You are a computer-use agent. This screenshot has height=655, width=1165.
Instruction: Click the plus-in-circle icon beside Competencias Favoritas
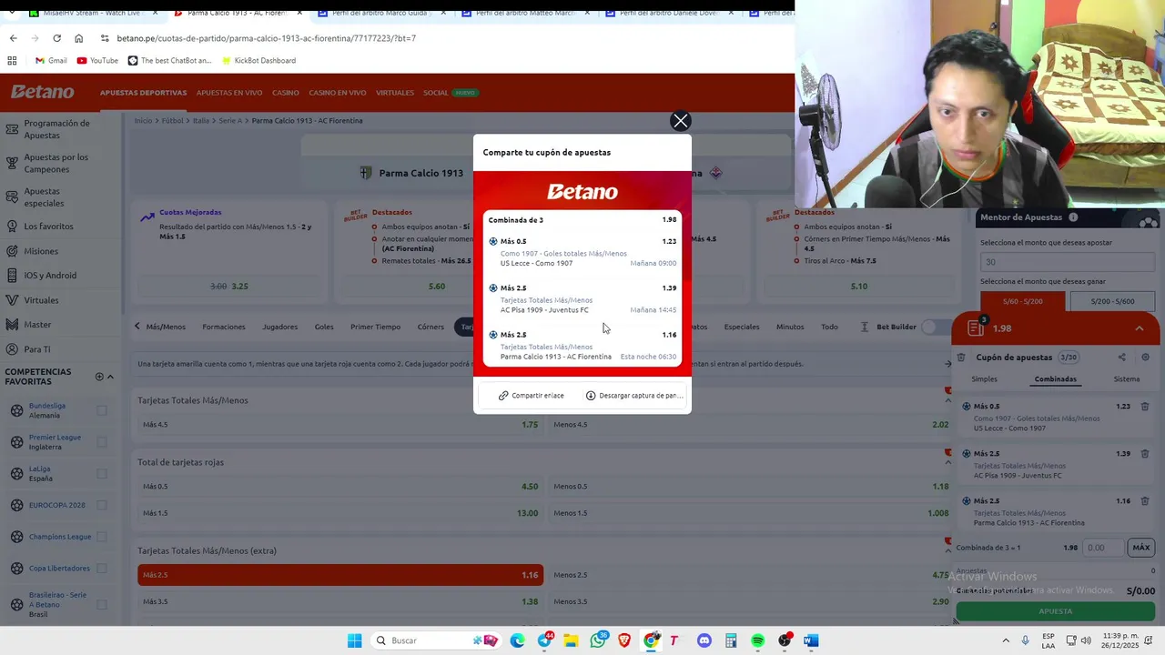coord(99,377)
